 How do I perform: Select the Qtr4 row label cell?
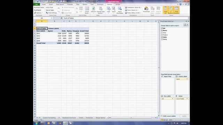[x=42, y=41]
